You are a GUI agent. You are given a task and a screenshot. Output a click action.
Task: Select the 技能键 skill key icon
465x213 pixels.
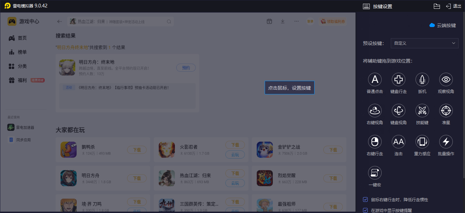(x=422, y=110)
